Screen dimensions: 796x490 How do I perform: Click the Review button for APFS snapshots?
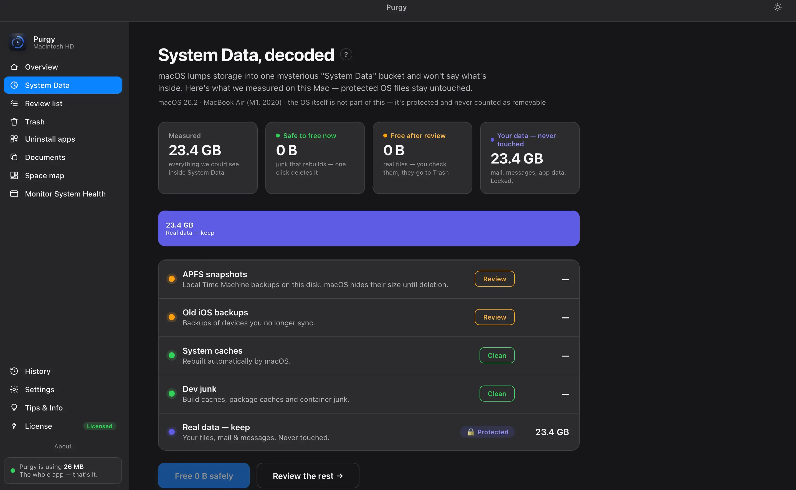pos(495,279)
